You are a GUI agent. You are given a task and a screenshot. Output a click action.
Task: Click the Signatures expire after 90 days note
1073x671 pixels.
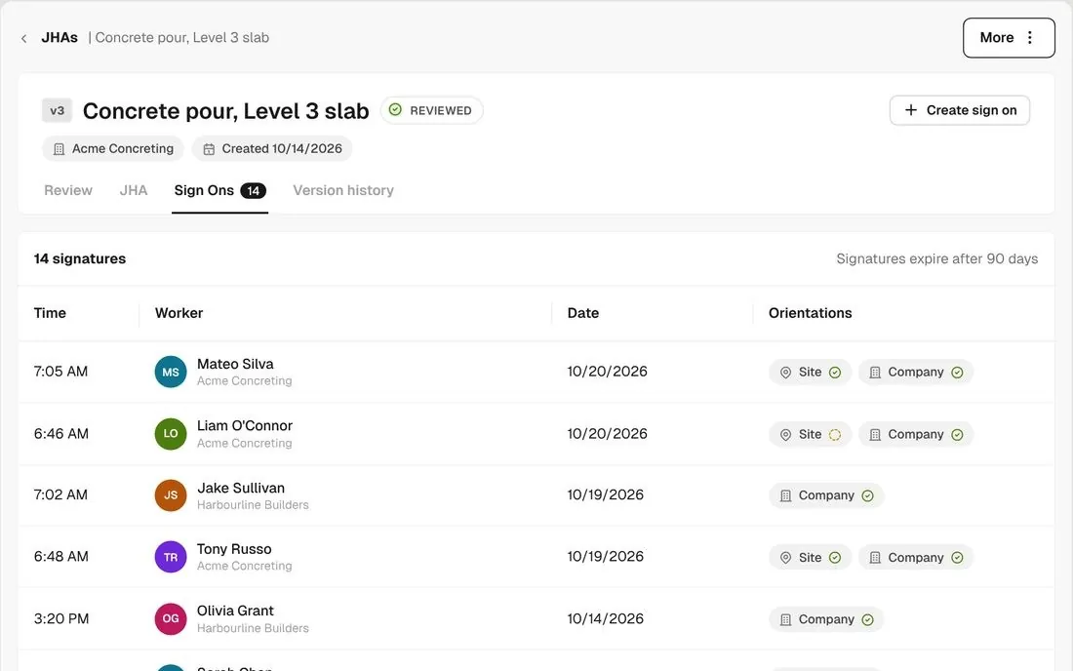click(x=936, y=258)
